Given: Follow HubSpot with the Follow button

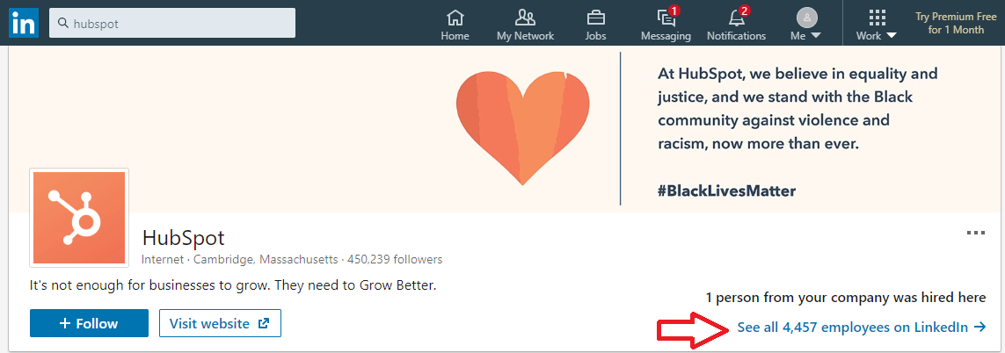Looking at the screenshot, I should pyautogui.click(x=89, y=323).
